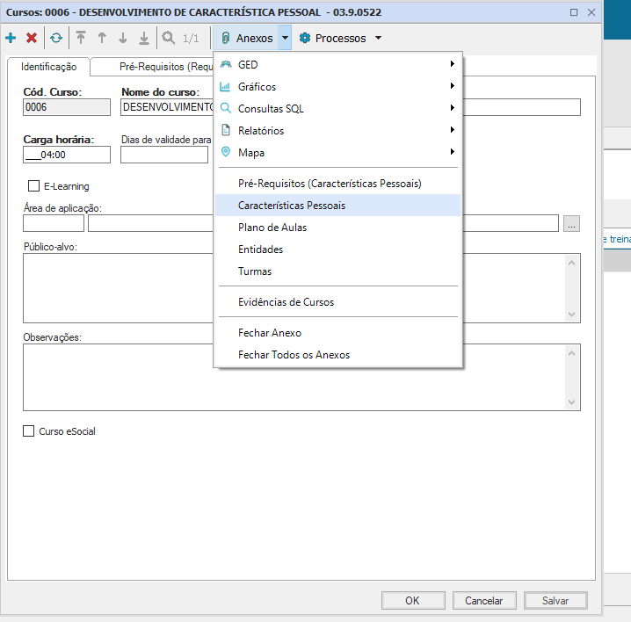Click the blue plus add record icon

point(11,38)
